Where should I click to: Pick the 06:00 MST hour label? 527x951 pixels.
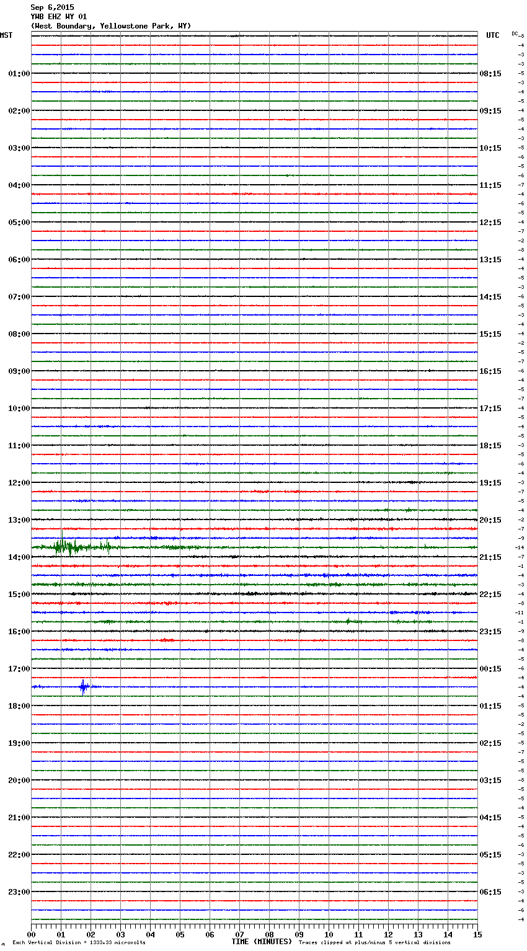[19, 260]
